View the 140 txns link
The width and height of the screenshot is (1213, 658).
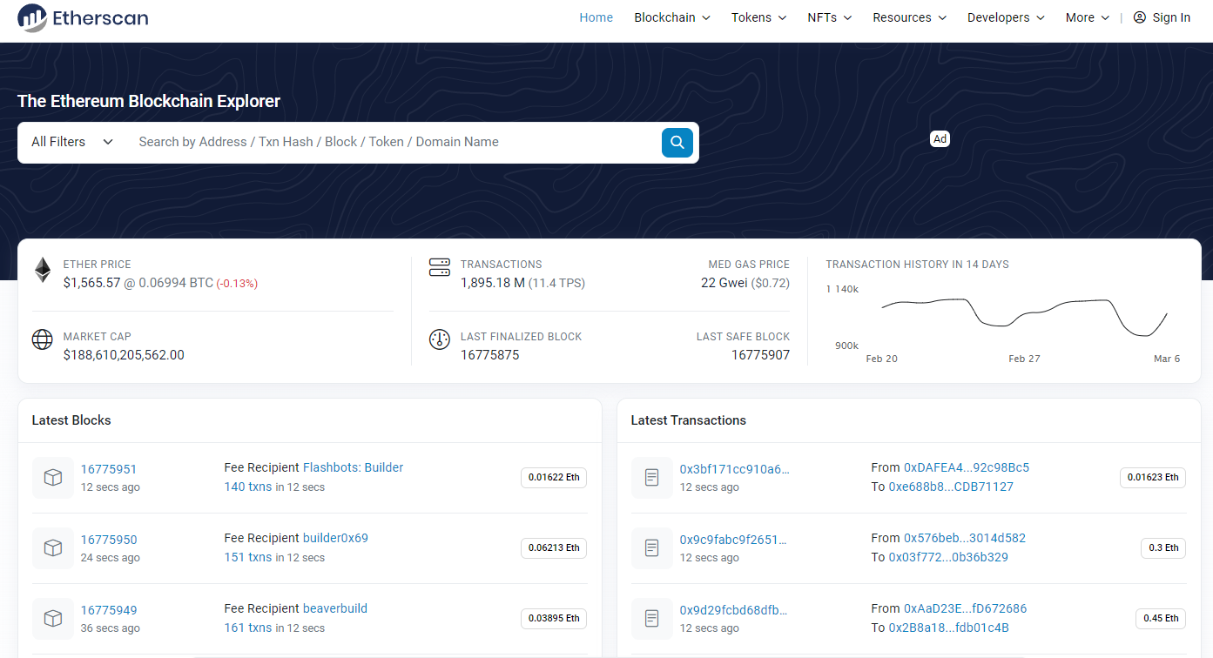[x=248, y=487]
